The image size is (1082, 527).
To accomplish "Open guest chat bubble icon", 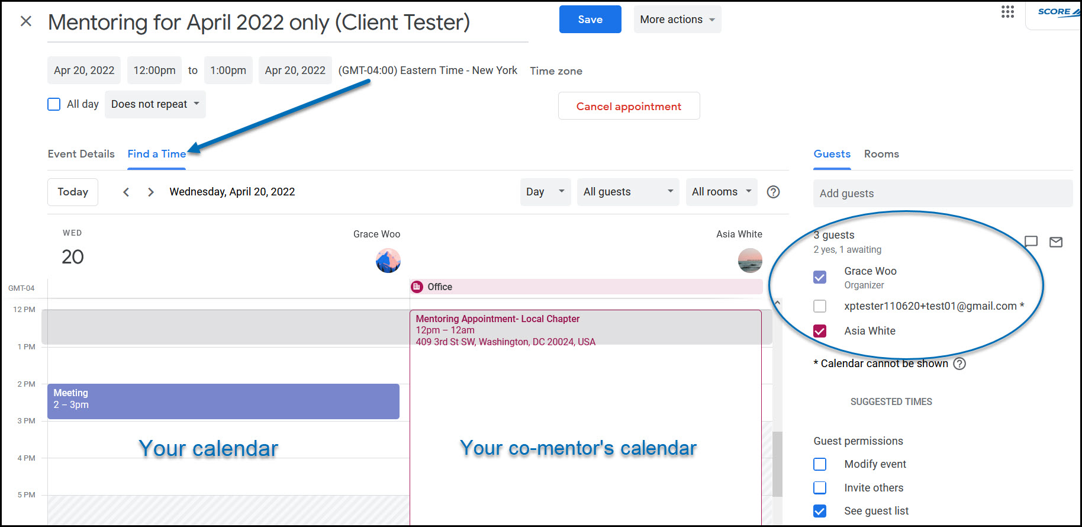I will (x=1031, y=242).
